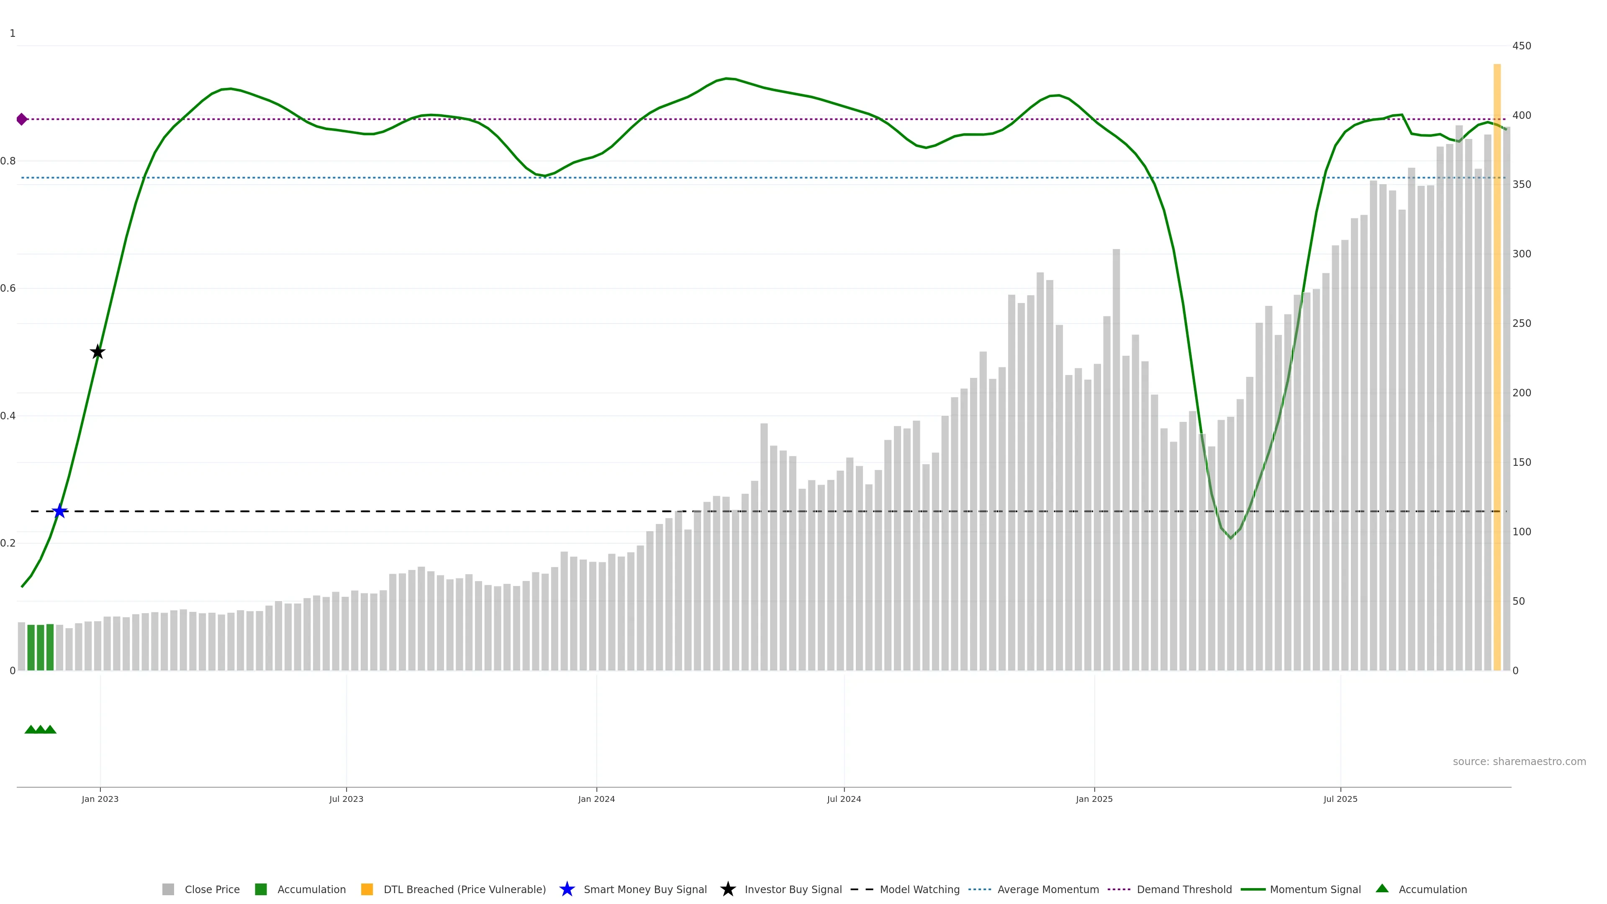
Task: Click the green Accumulation square legend swatch
Action: click(x=261, y=890)
